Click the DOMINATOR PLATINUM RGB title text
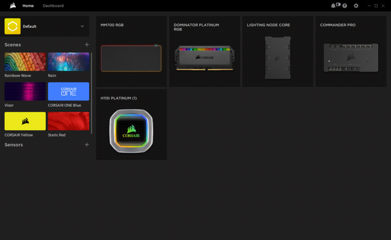391x240 pixels. coord(196,27)
